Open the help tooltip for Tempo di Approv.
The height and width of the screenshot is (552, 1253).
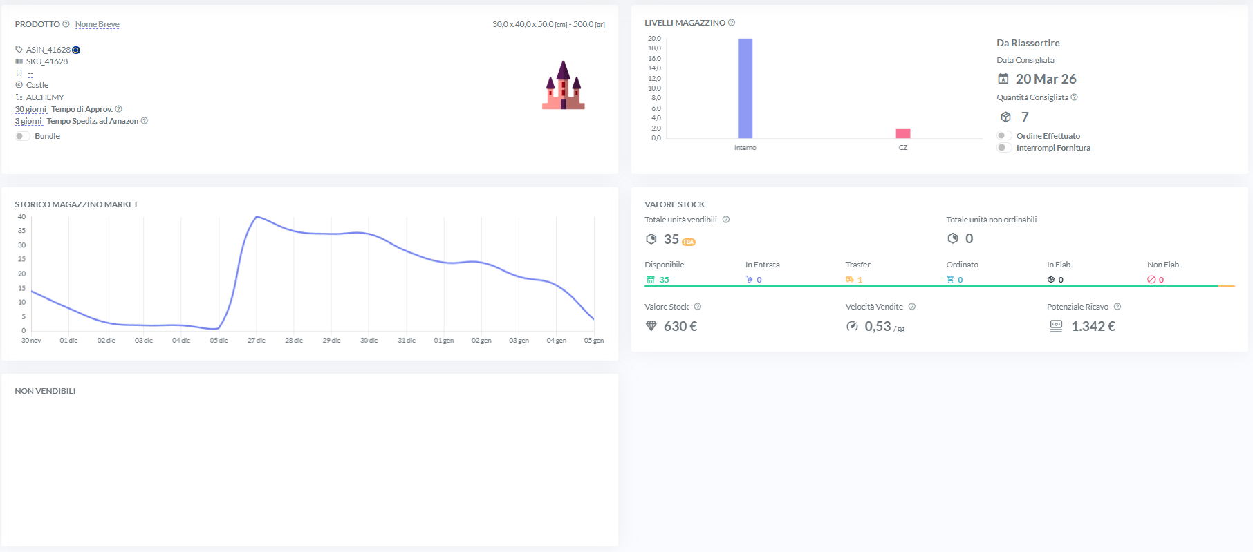[x=119, y=109]
